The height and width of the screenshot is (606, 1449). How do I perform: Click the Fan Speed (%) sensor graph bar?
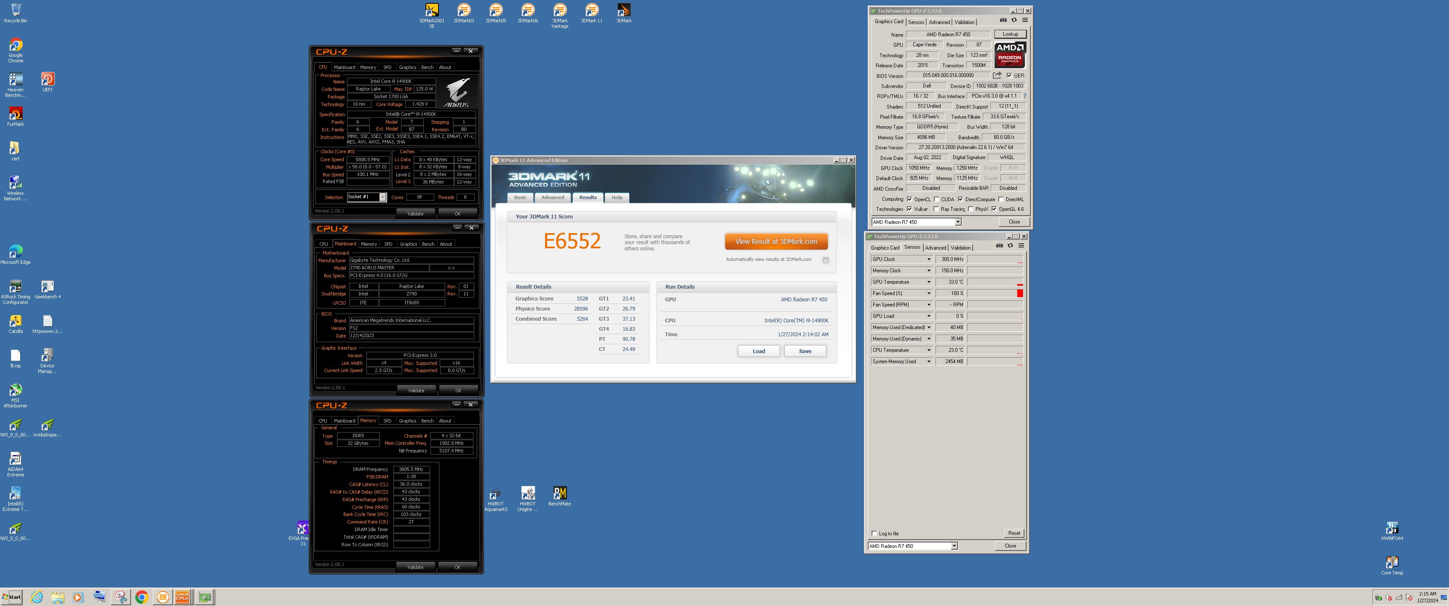click(995, 293)
